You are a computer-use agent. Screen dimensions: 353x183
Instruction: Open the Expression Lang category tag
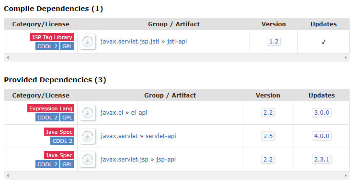pyautogui.click(x=51, y=108)
